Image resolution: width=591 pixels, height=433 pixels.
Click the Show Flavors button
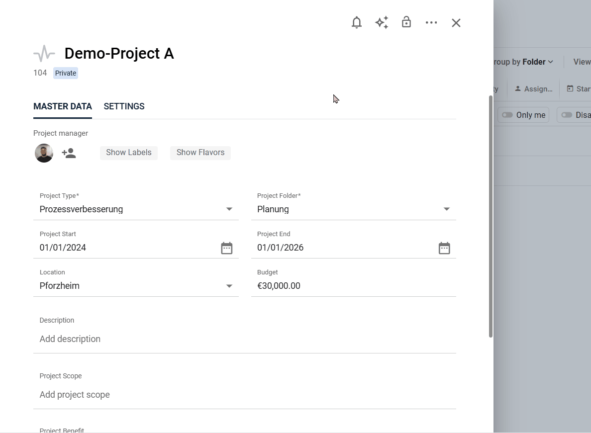(x=200, y=153)
